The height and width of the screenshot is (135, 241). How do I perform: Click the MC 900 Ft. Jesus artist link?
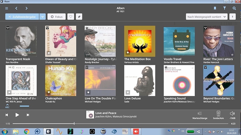(x=14, y=102)
